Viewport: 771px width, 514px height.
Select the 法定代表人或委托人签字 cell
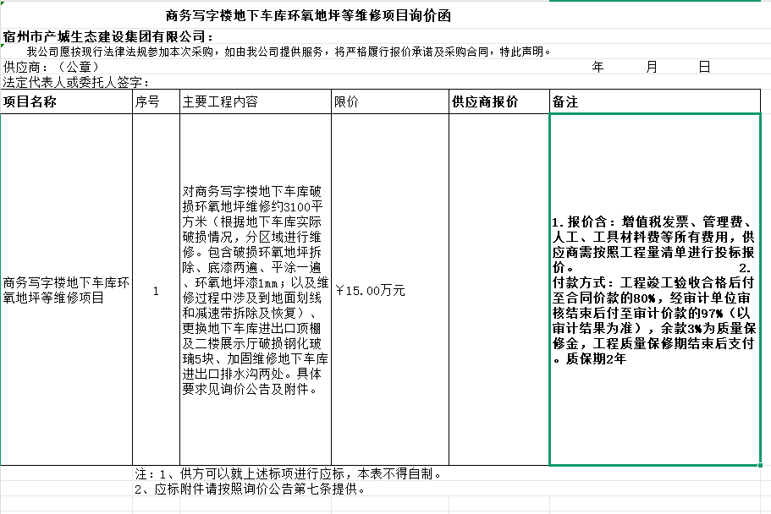pos(76,82)
